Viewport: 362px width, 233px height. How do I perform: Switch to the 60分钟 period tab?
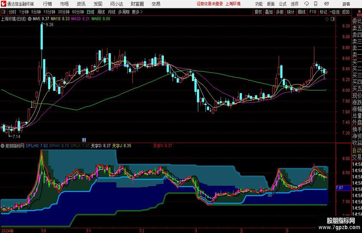coord(78,12)
